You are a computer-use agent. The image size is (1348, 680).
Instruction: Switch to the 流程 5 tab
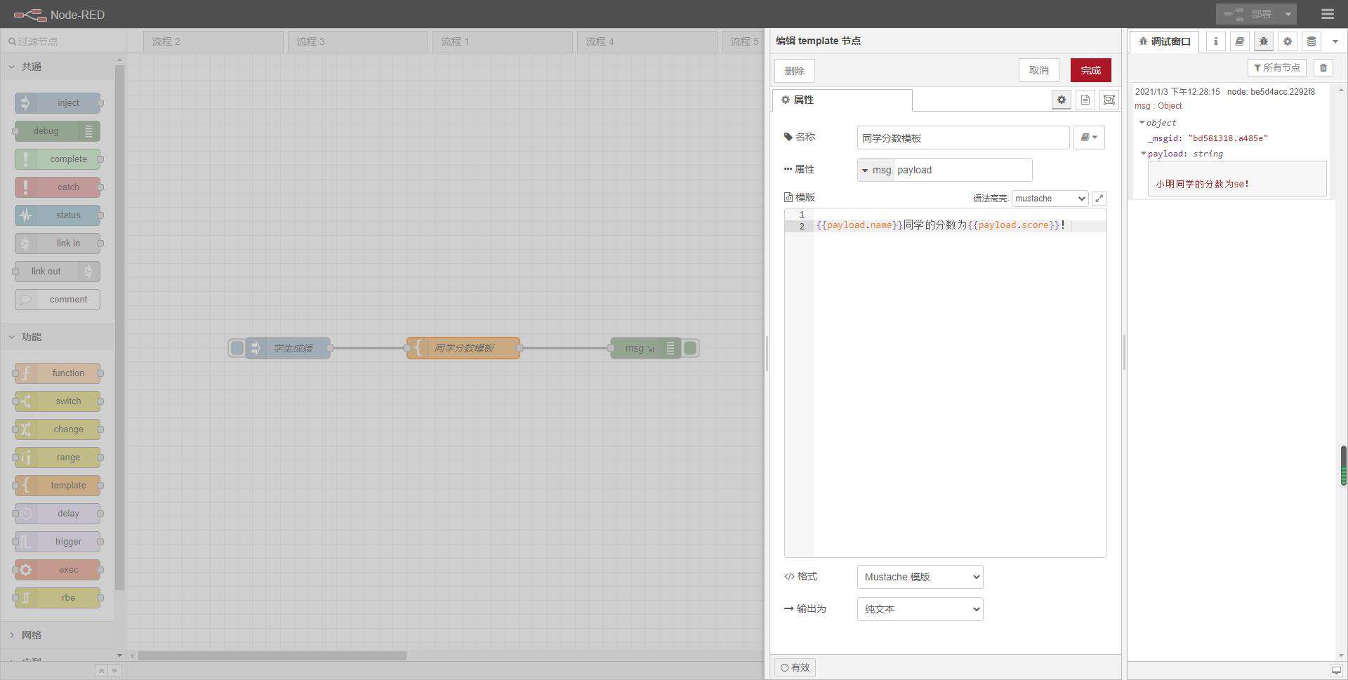(x=744, y=41)
